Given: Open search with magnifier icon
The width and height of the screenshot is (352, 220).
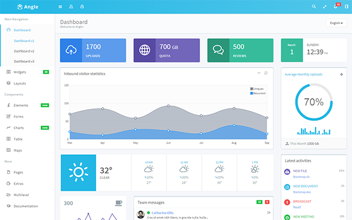Looking at the screenshot, I should pos(314,6).
